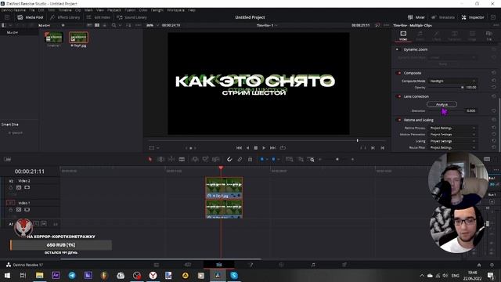The width and height of the screenshot is (501, 282).
Task: Toggle the Composite section switch
Action: [x=398, y=73]
